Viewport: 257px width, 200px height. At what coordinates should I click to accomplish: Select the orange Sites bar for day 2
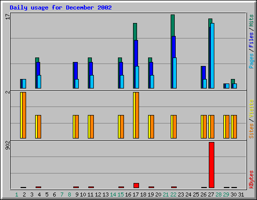coord(24,115)
